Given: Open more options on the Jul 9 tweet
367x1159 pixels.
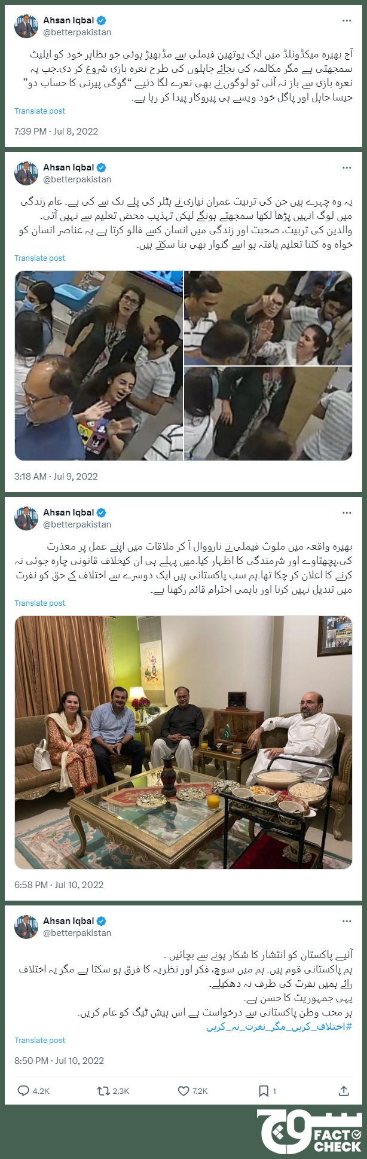Looking at the screenshot, I should pyautogui.click(x=347, y=167).
